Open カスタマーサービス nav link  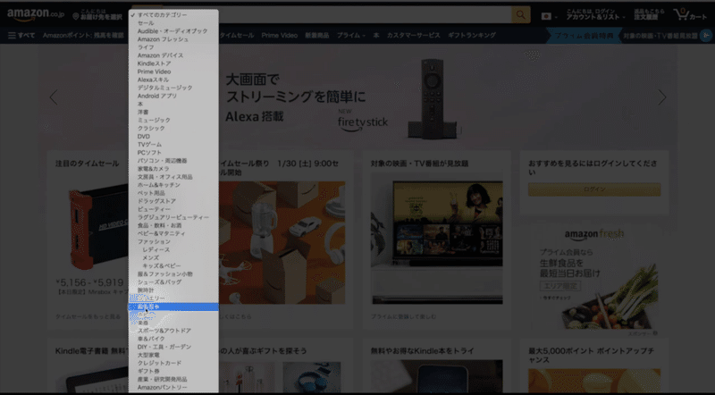414,35
